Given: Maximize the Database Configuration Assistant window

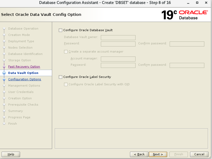Looking at the screenshot, I should (197, 3).
